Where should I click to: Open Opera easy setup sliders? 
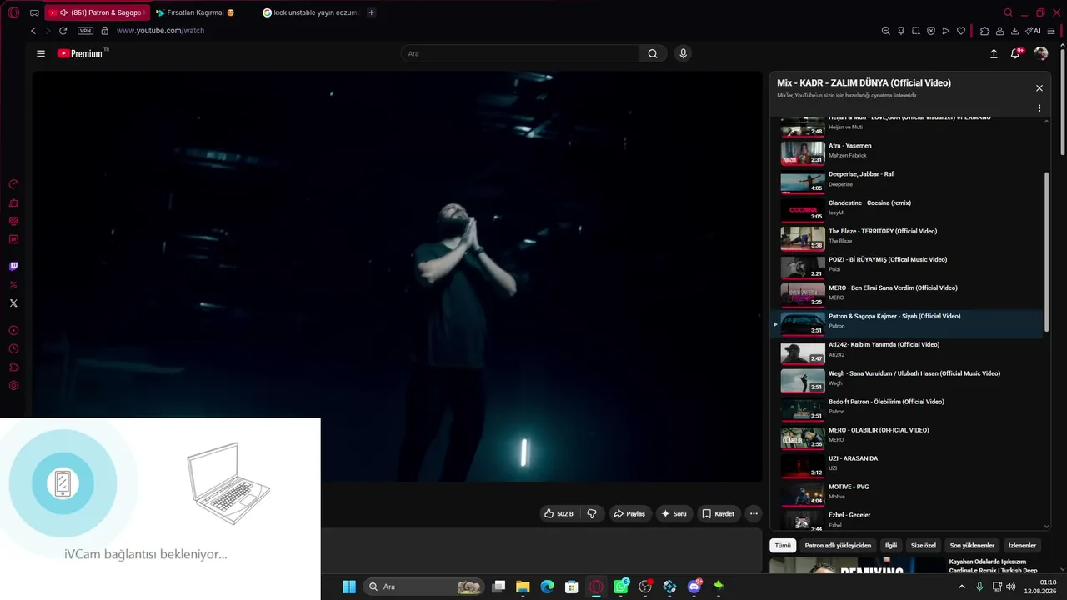point(1051,31)
